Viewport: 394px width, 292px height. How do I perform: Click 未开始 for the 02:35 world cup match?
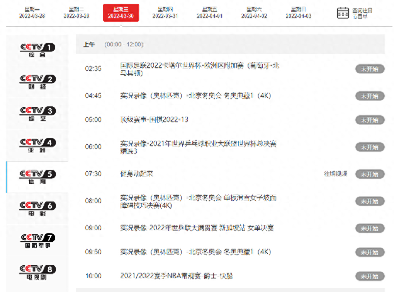point(369,69)
